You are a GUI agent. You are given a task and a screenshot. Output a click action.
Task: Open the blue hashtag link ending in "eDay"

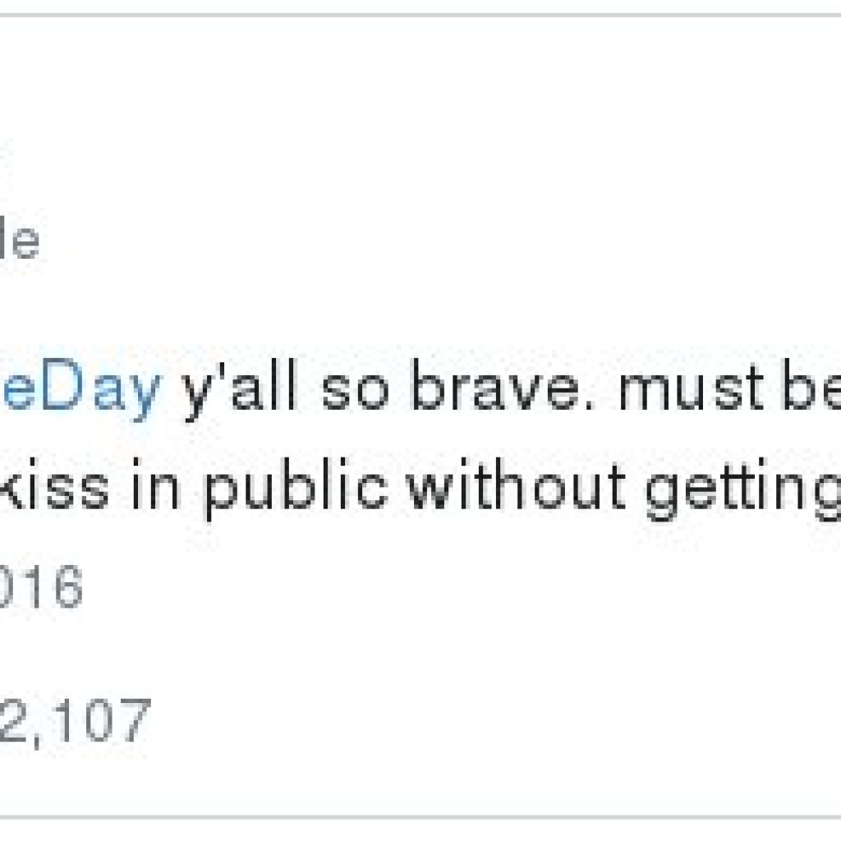tap(80, 388)
